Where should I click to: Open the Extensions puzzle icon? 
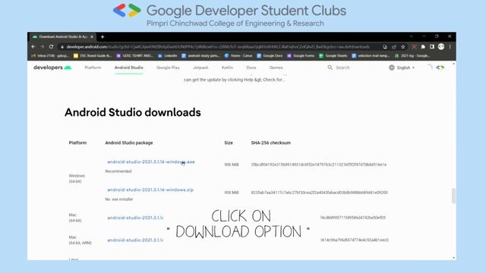pyautogui.click(x=423, y=47)
